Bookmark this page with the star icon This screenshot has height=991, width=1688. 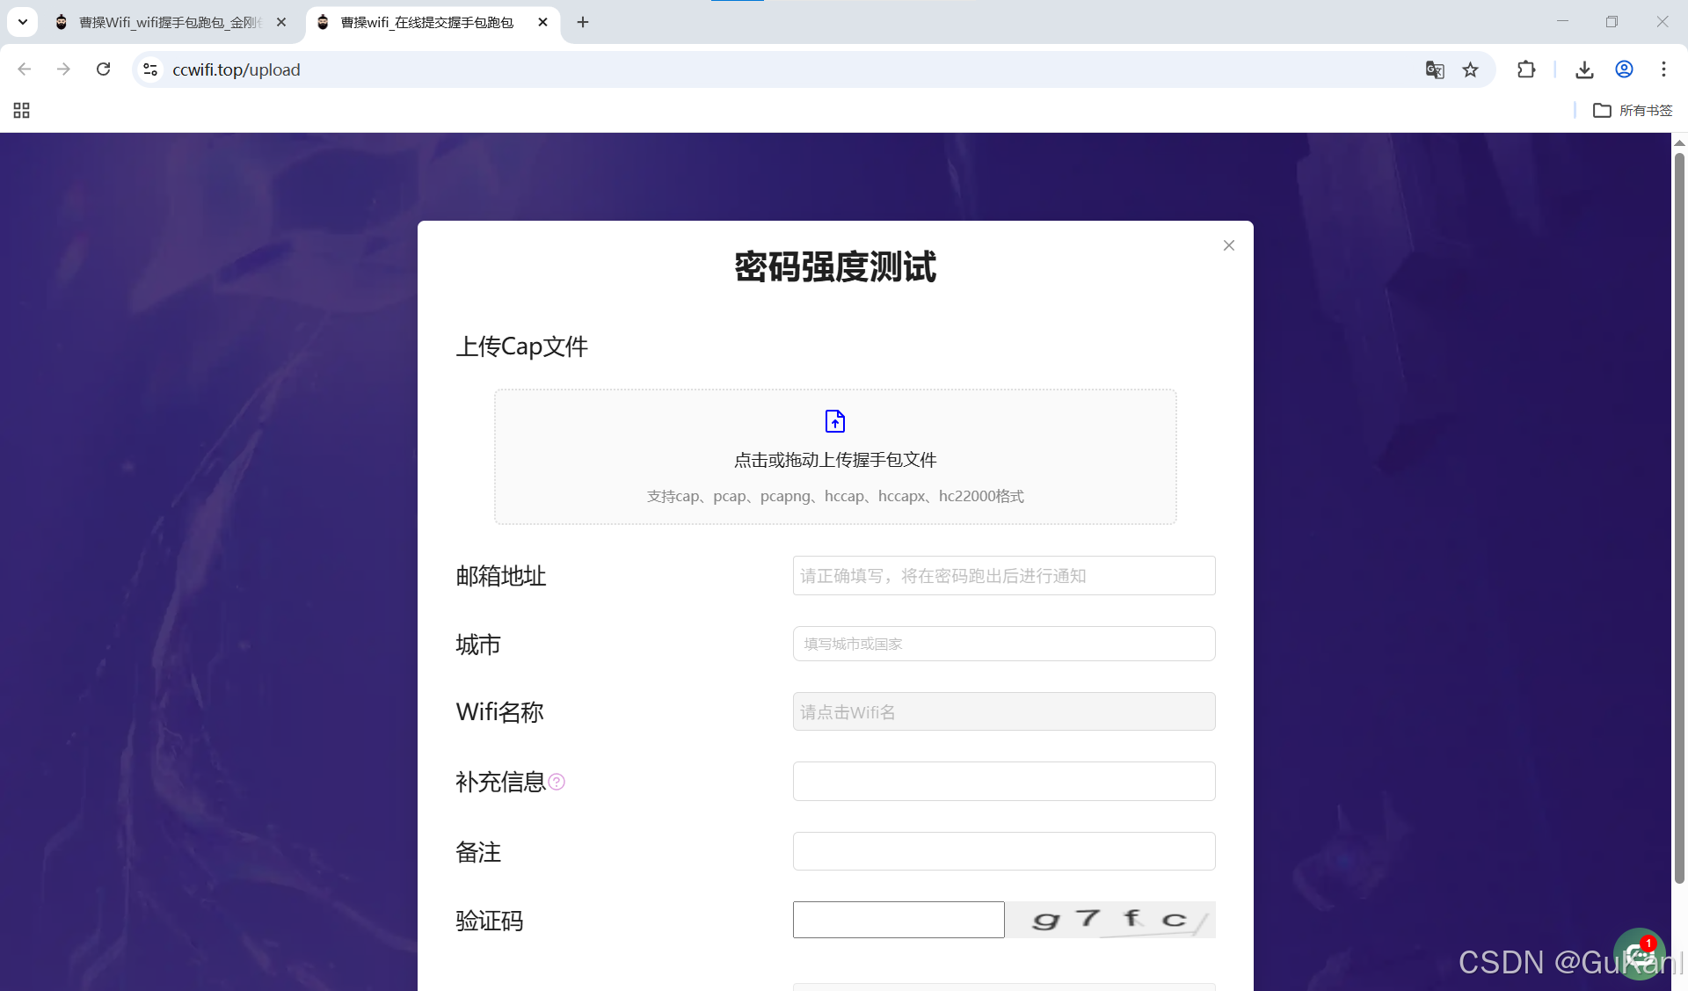[x=1471, y=69]
